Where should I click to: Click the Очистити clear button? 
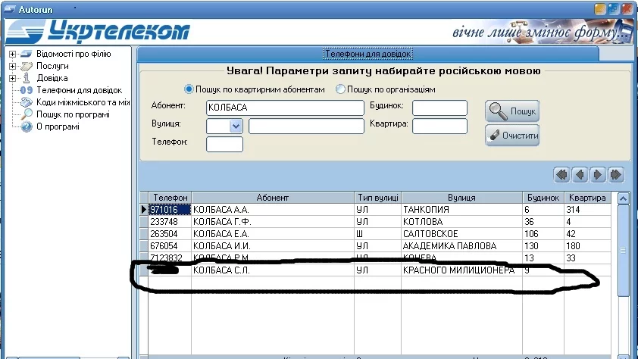pyautogui.click(x=512, y=136)
